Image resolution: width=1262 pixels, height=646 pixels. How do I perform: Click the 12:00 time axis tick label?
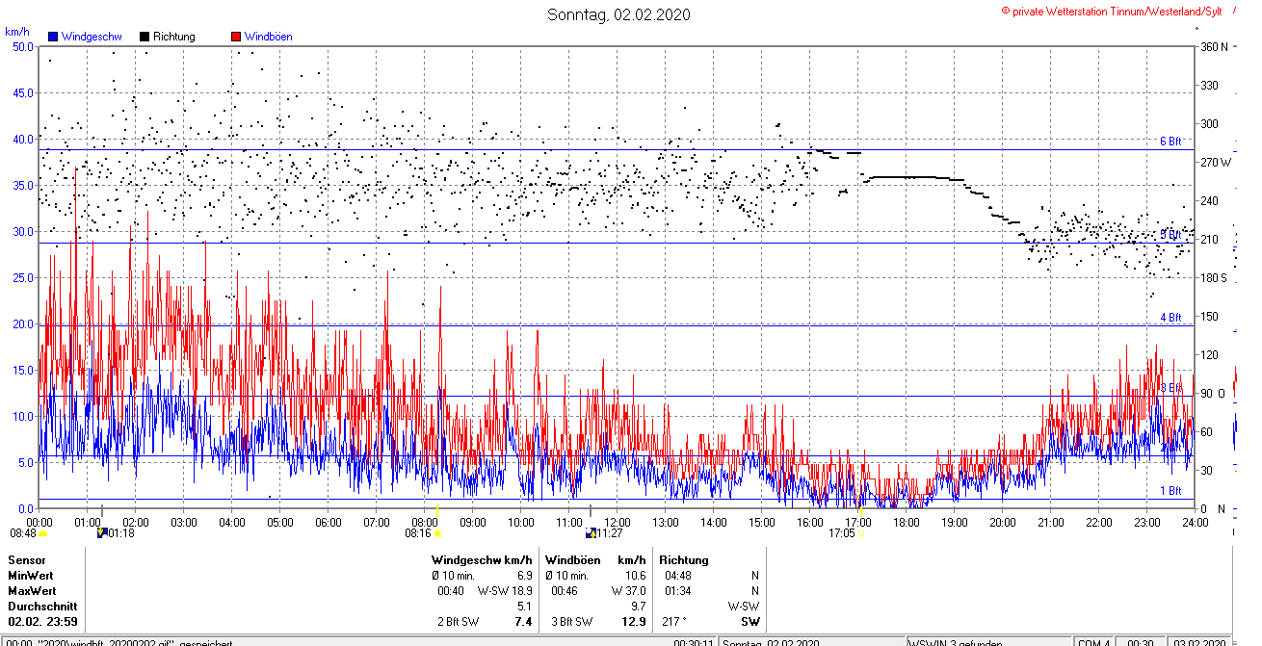(x=617, y=522)
